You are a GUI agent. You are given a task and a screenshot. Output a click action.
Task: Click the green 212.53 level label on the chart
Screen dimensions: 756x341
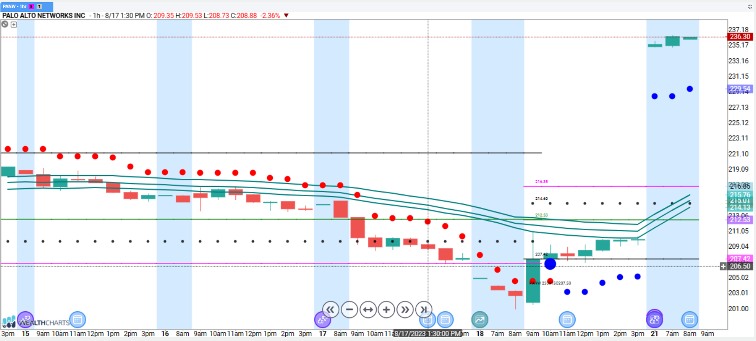541,215
